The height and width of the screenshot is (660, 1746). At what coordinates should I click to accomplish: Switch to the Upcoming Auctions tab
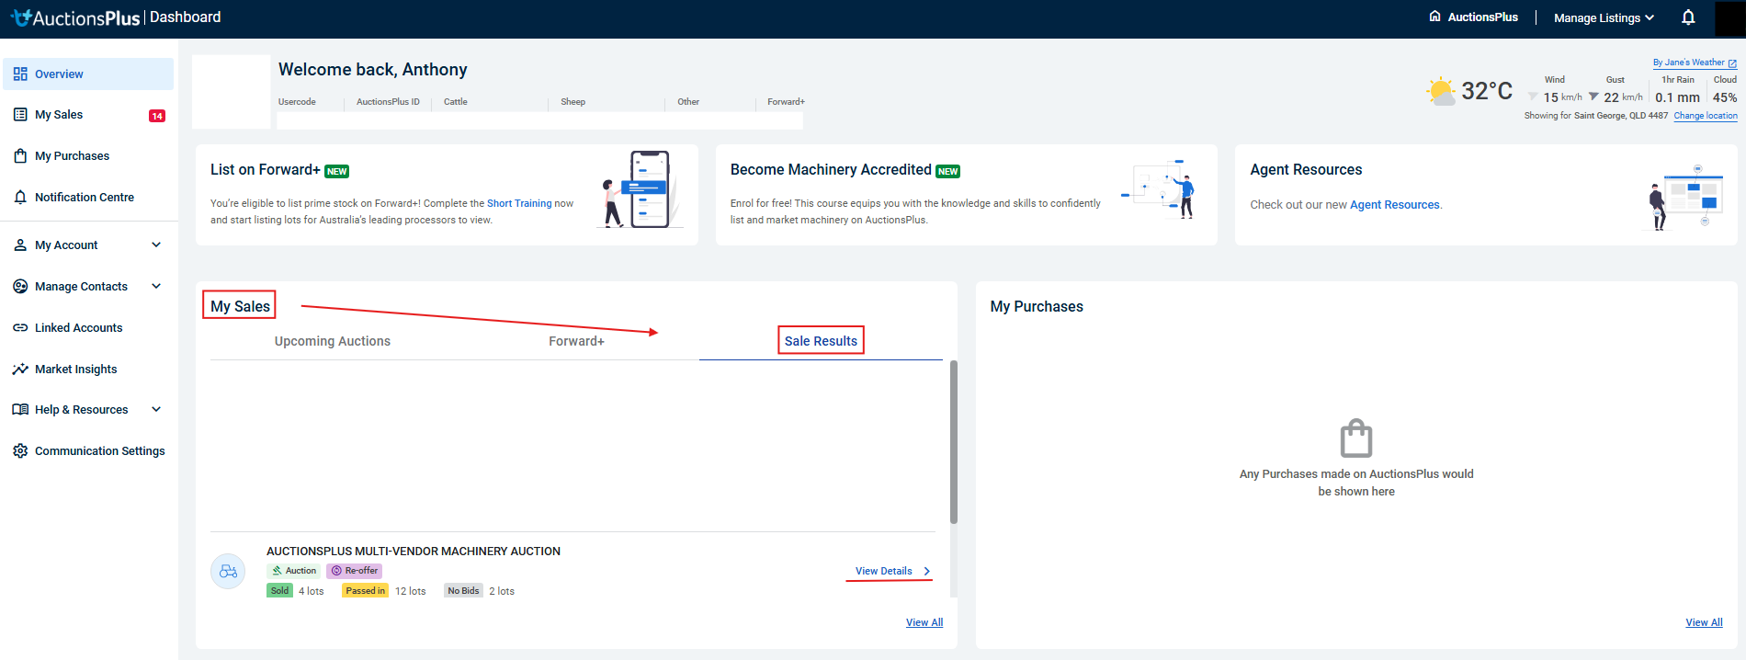(x=332, y=342)
